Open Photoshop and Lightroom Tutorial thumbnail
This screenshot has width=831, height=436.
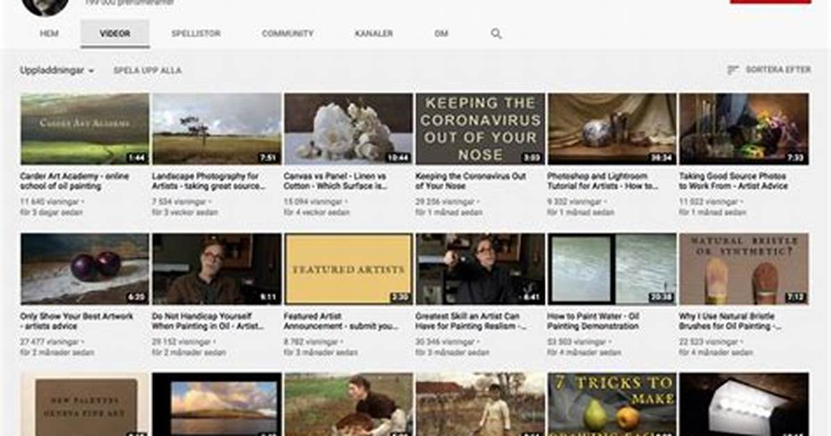612,128
